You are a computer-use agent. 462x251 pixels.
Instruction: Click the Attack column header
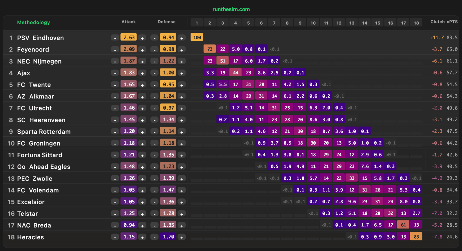click(x=128, y=22)
